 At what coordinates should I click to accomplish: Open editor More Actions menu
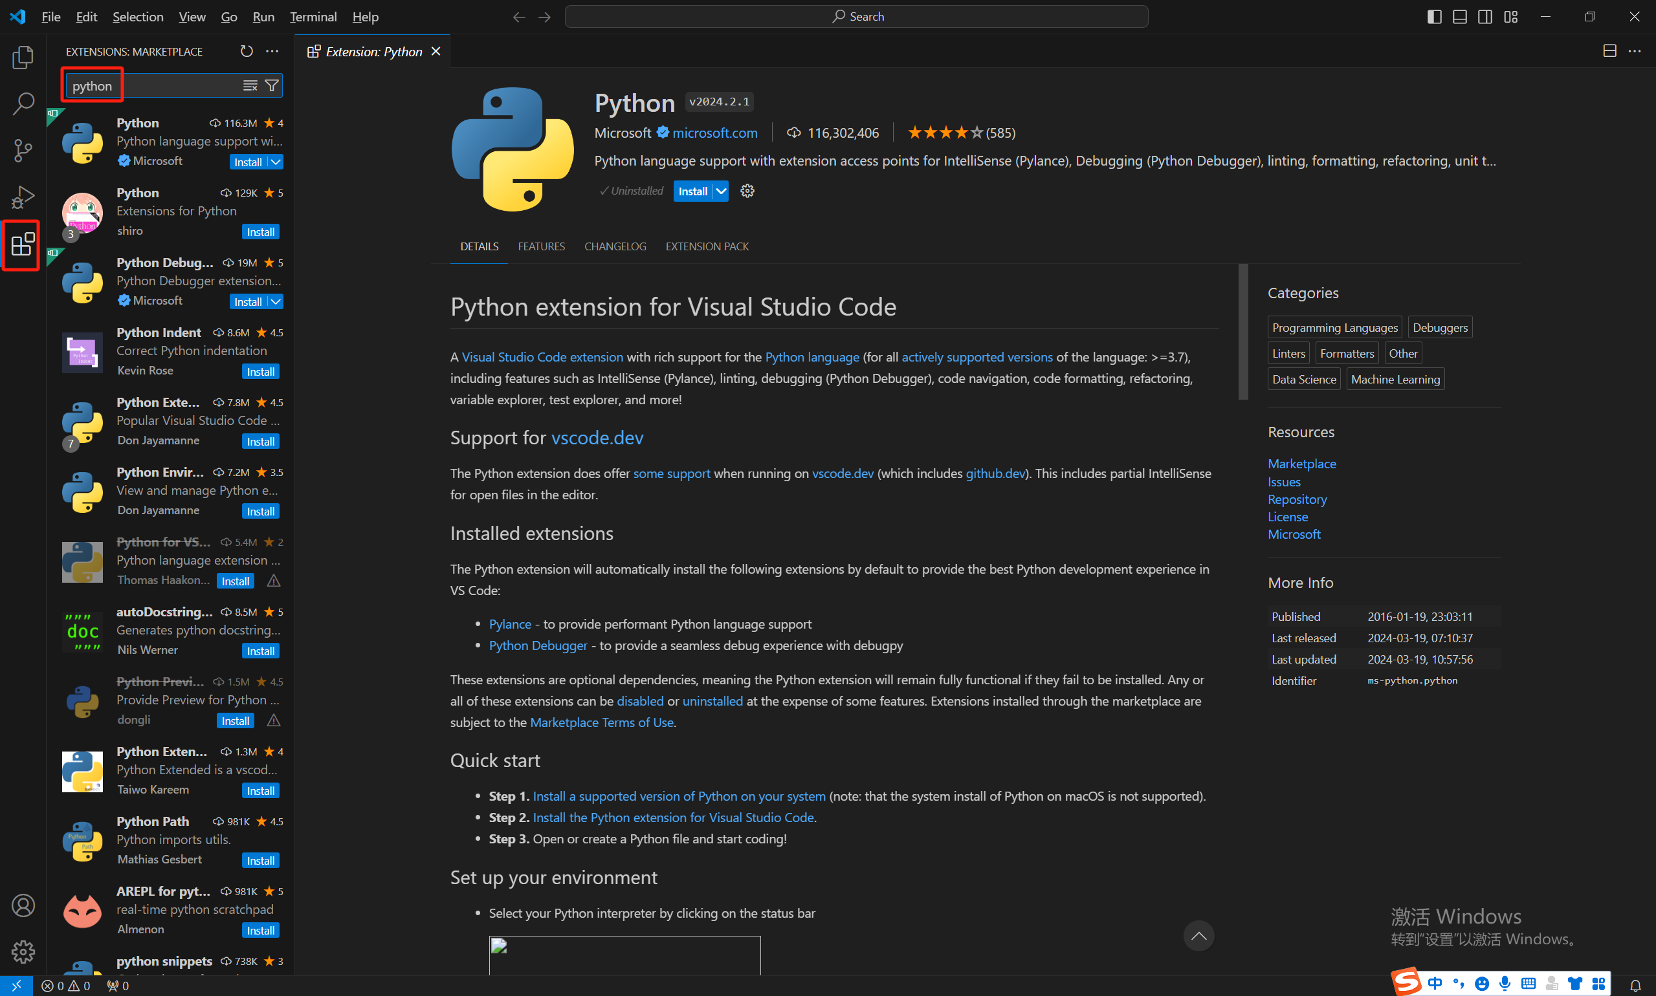coord(1635,51)
